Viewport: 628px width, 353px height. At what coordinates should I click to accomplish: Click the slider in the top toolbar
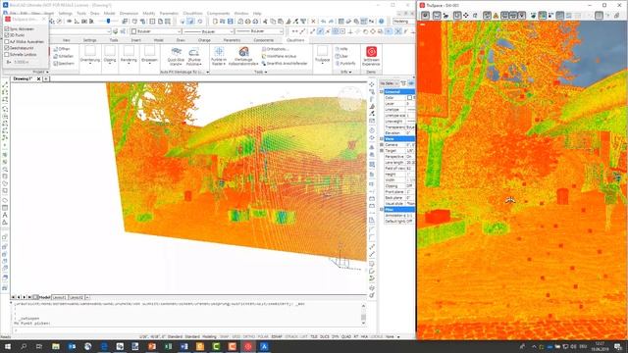pyautogui.click(x=108, y=22)
